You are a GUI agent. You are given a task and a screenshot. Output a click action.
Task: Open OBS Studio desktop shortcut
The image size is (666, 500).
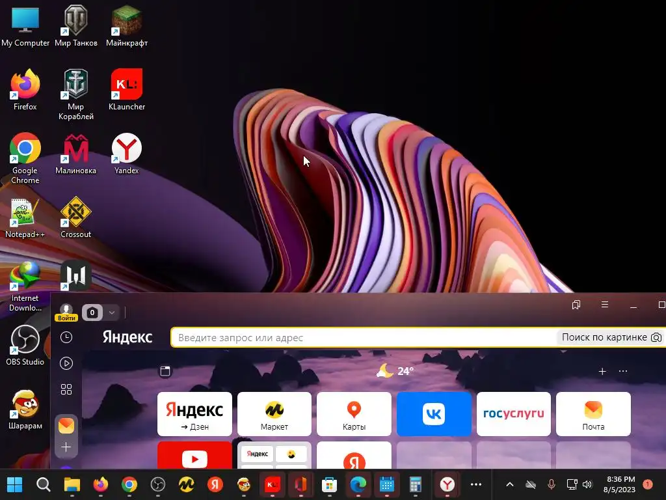pos(25,345)
